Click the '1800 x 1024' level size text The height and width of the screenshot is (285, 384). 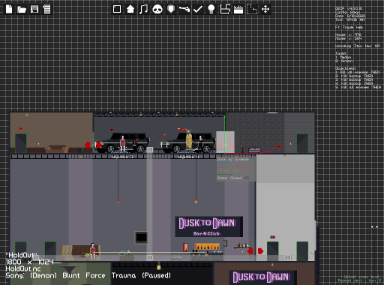[x=29, y=262]
